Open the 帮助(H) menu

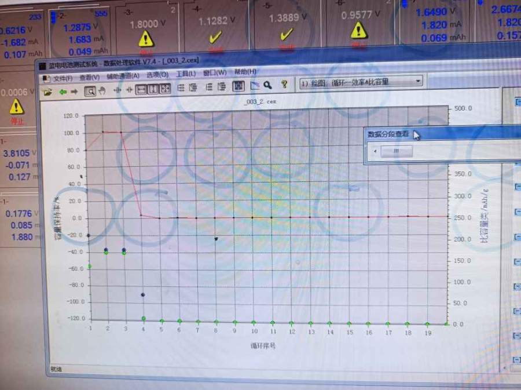[x=245, y=71]
